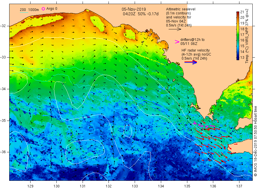Click the '05/11 06Z' label

188,44
